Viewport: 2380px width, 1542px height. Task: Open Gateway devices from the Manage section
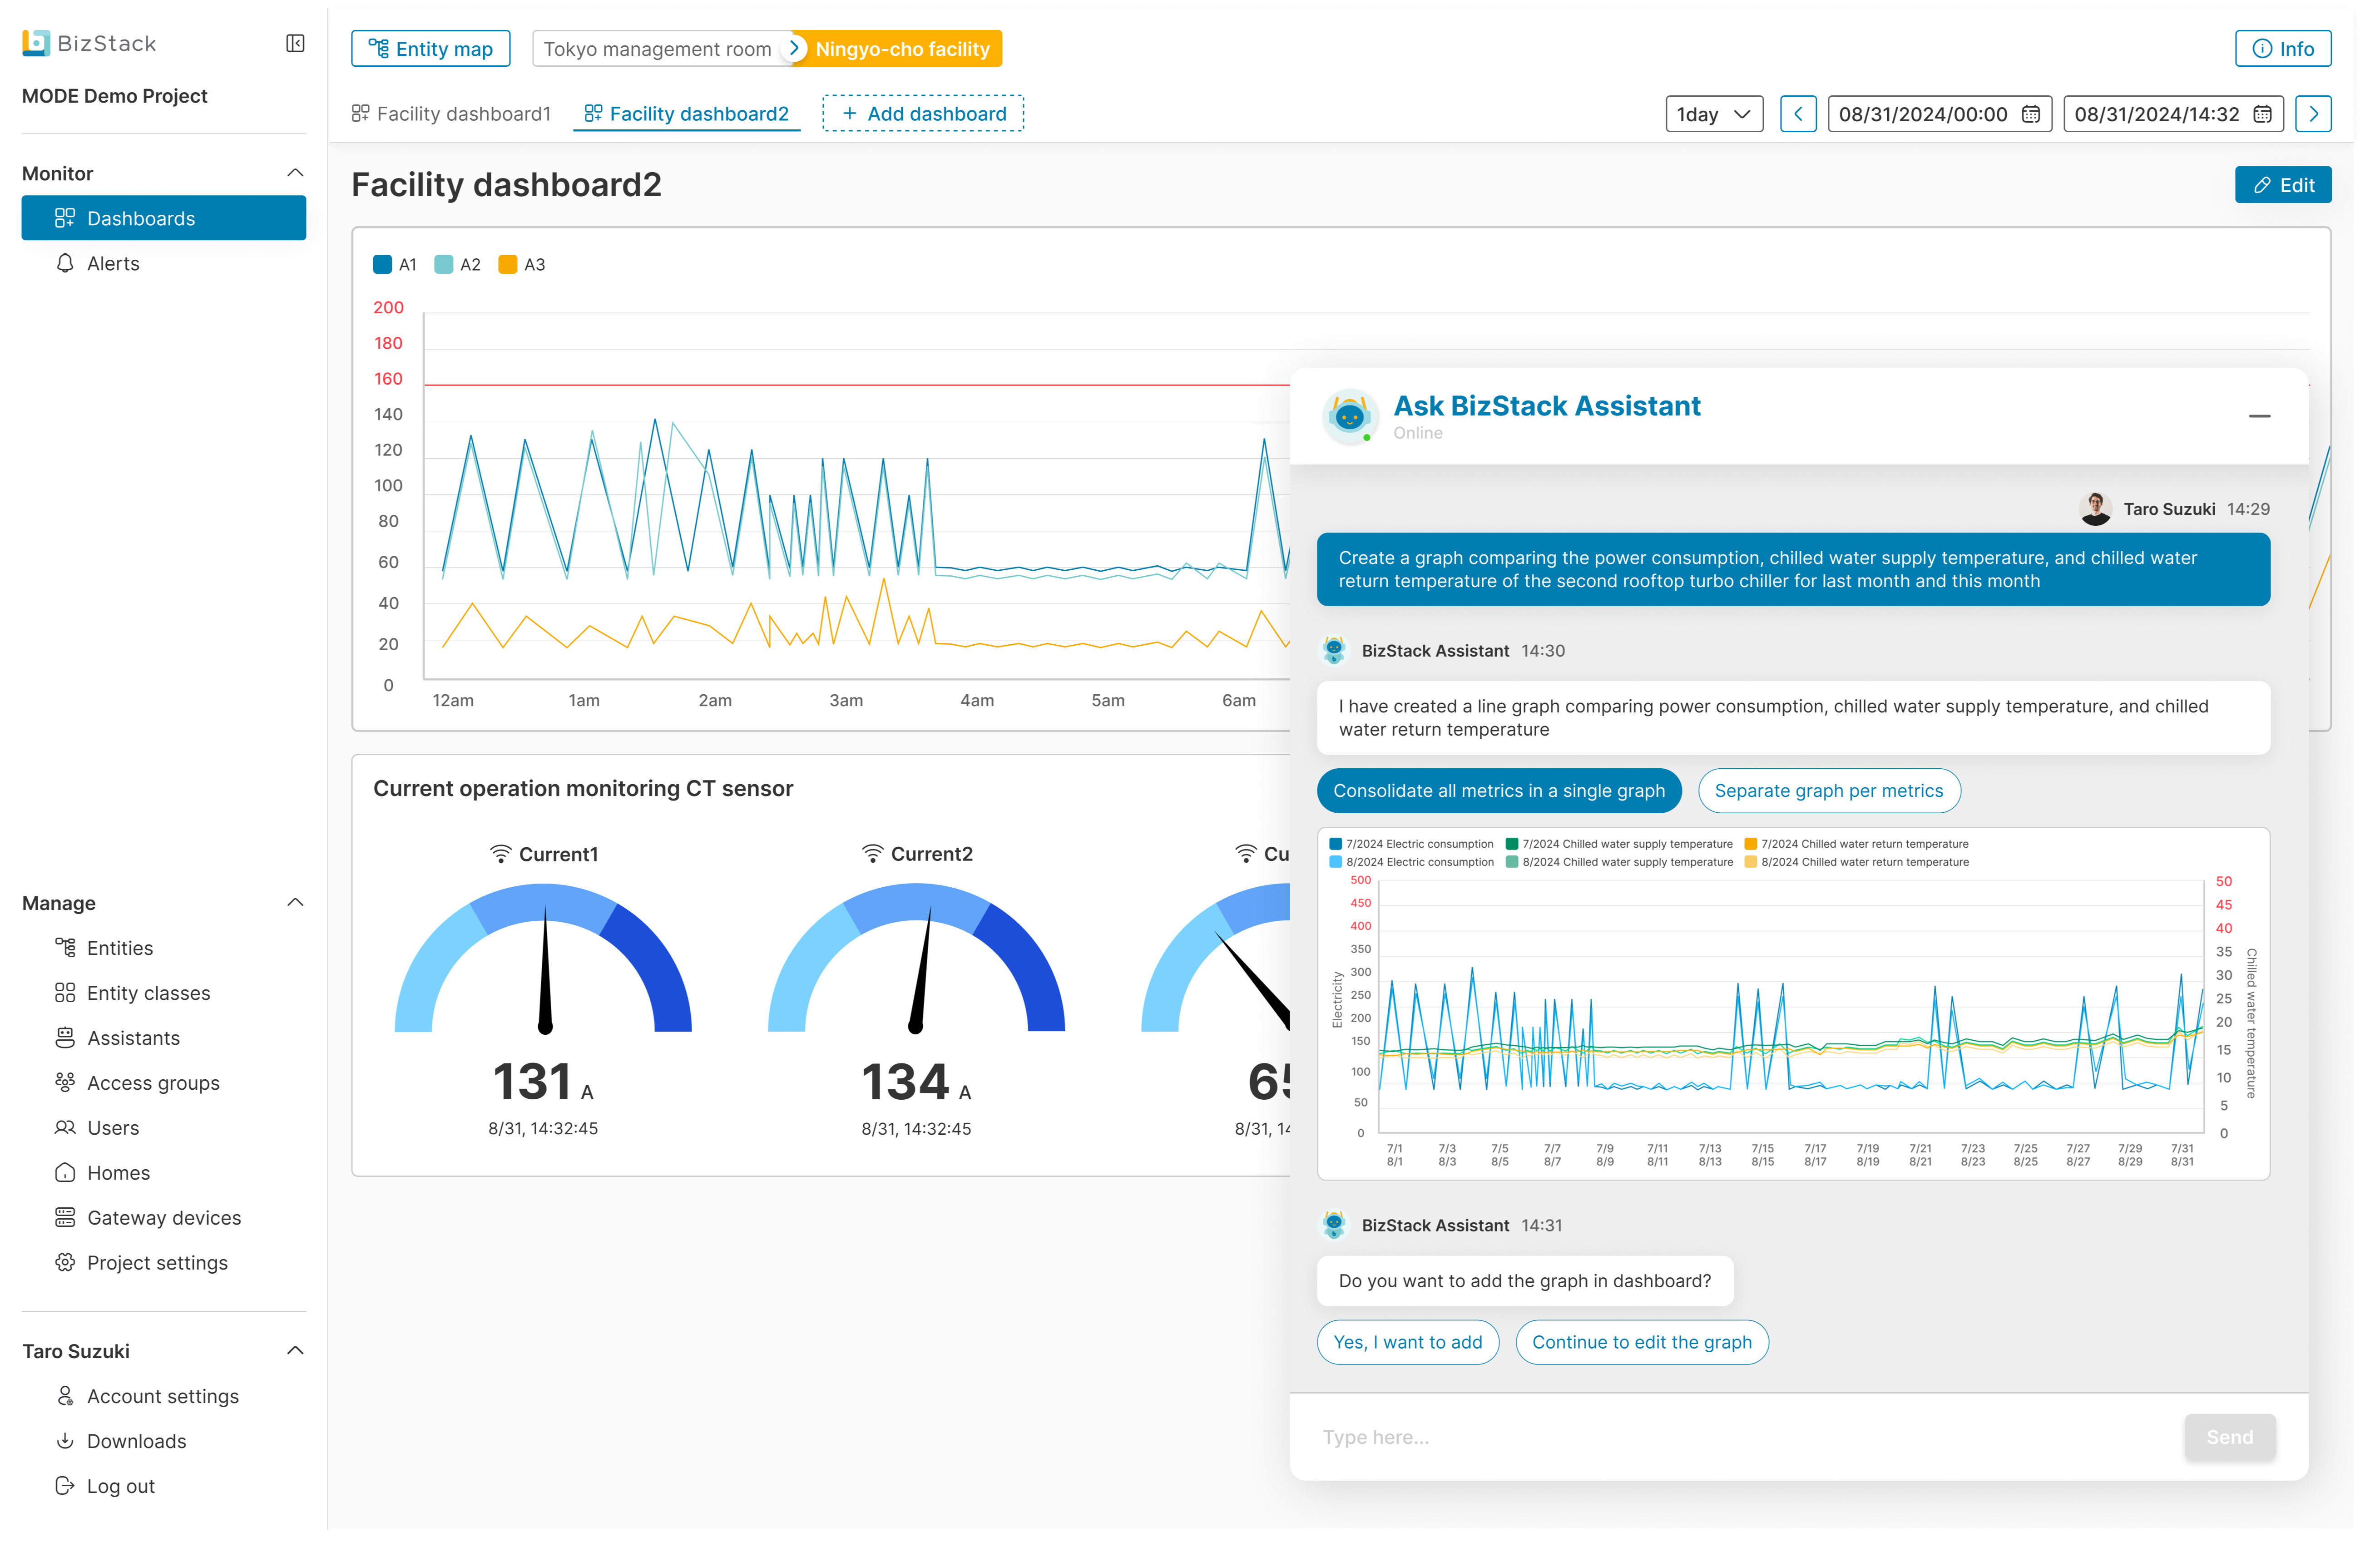(x=163, y=1217)
